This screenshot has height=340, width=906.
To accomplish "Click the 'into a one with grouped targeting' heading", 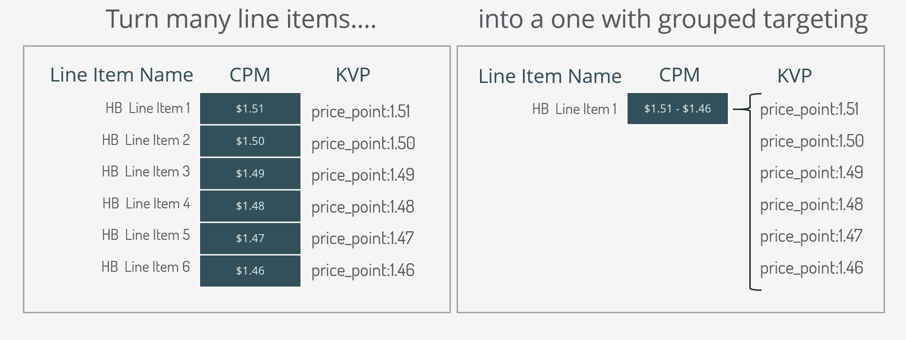I will tap(673, 21).
